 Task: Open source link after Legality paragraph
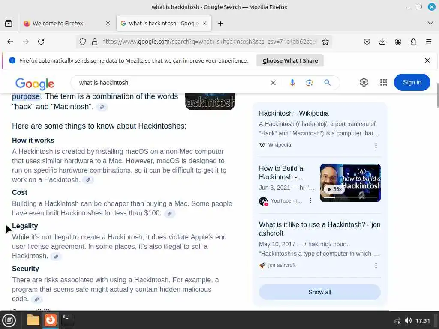click(x=56, y=256)
